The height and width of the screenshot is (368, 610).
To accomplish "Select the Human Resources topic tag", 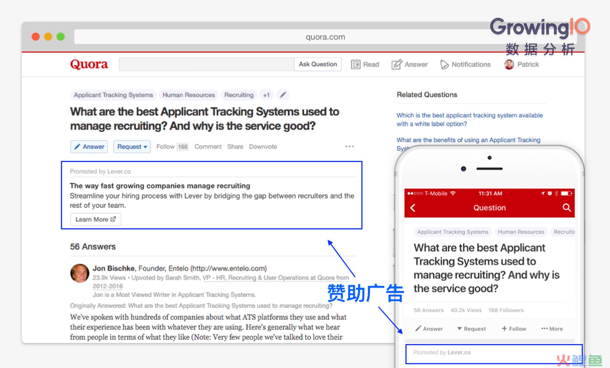I will coord(189,95).
